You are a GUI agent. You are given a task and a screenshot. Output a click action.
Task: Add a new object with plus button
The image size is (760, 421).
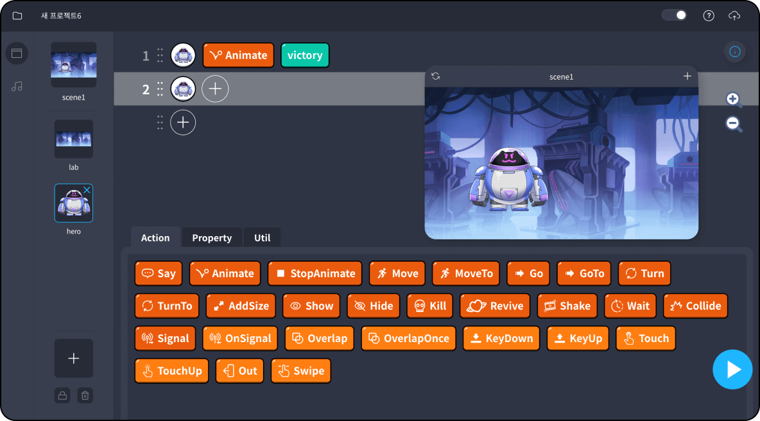tap(74, 359)
